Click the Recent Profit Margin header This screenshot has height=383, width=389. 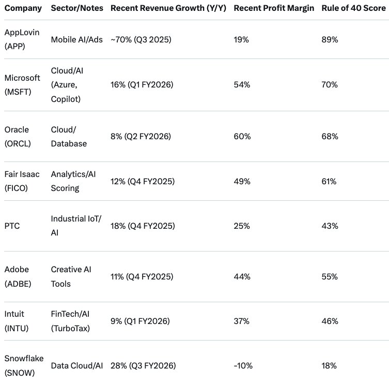pyautogui.click(x=274, y=8)
